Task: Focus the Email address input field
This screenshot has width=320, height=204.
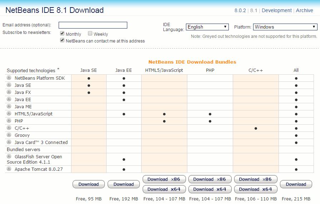Action: pos(93,25)
